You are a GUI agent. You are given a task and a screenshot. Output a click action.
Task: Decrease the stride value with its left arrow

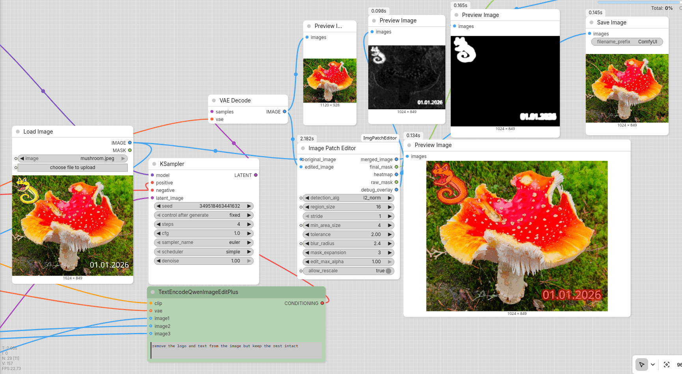point(307,216)
